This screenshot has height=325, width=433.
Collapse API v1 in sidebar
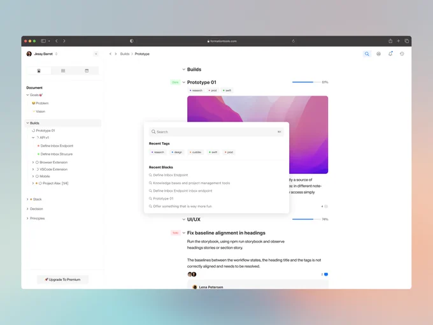coord(33,138)
